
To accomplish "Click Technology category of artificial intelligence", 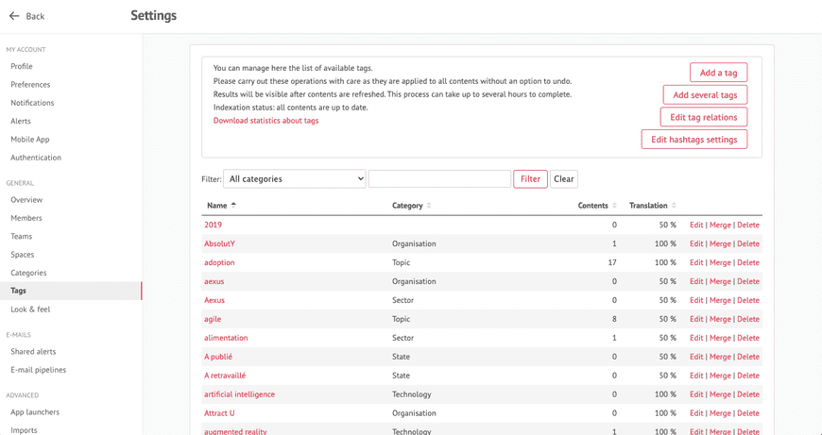I will point(412,394).
